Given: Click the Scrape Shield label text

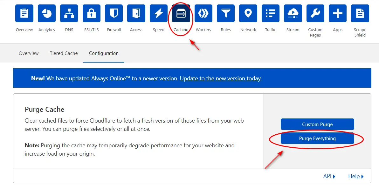Looking at the screenshot, I should [x=360, y=32].
